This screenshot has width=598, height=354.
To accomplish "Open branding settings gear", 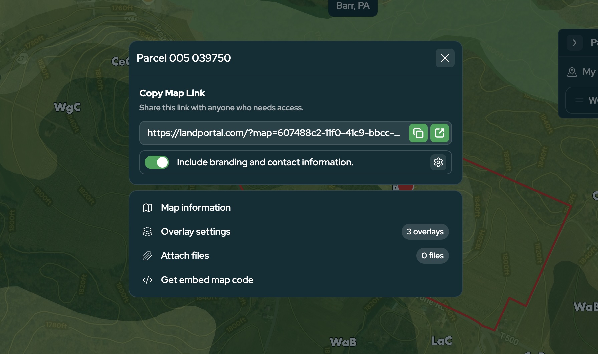I will coord(438,162).
